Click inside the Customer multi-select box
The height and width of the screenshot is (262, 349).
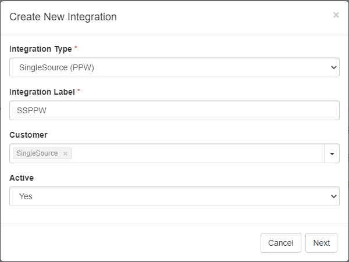pos(198,154)
